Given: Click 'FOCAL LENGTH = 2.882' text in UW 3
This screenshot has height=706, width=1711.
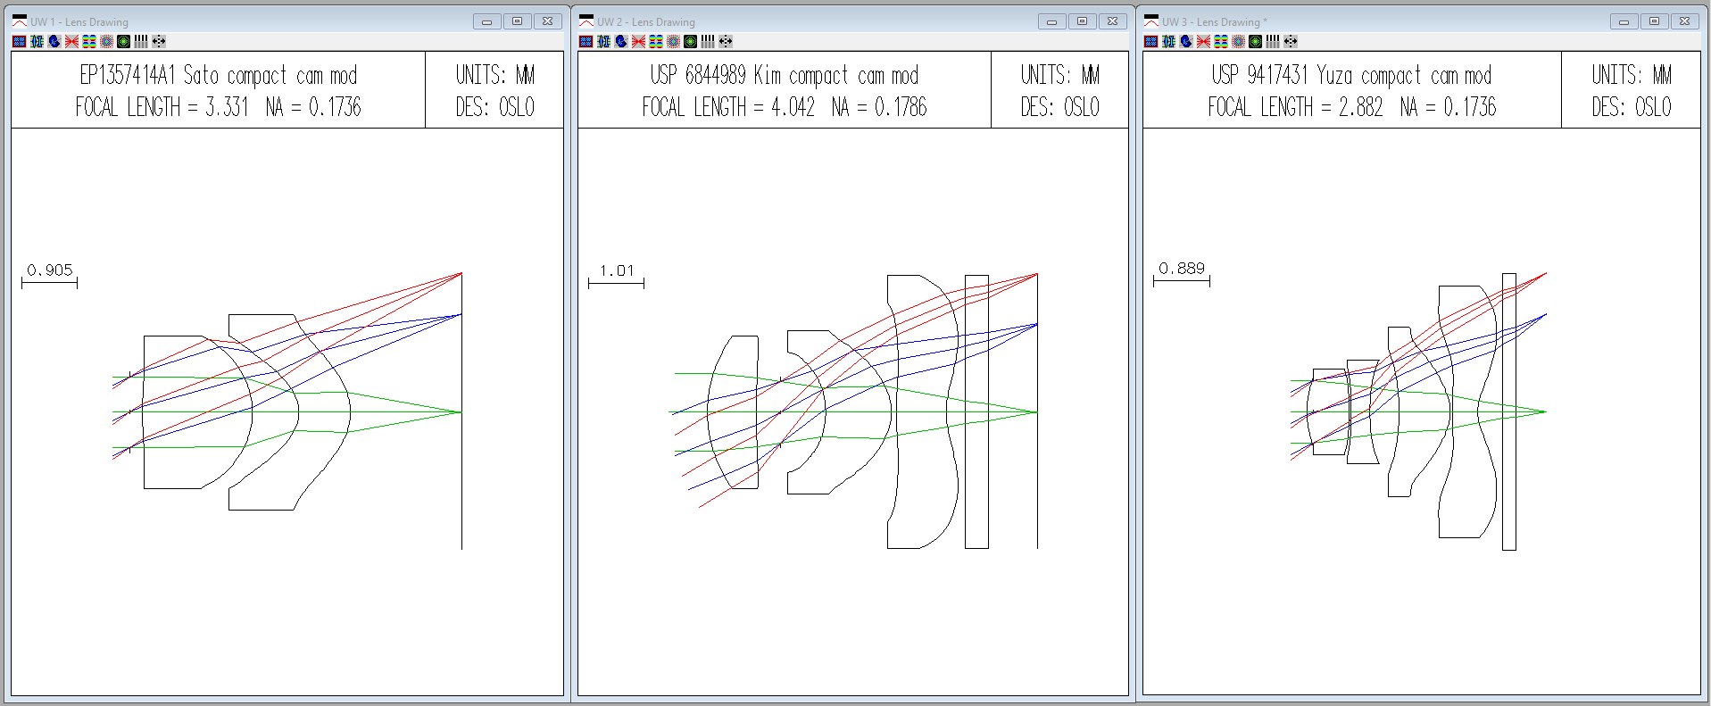Looking at the screenshot, I should click(x=1295, y=107).
